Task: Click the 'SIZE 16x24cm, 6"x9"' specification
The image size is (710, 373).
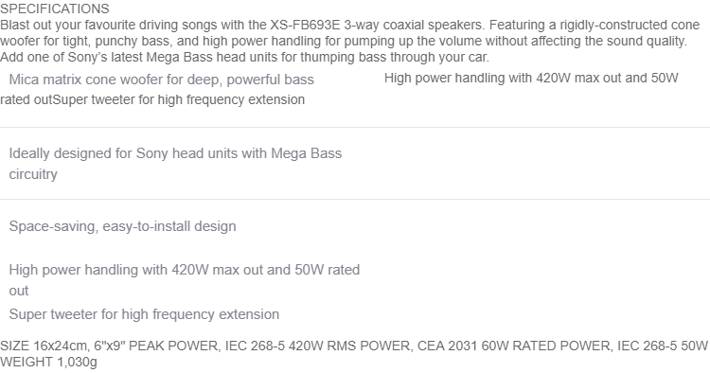Action: point(62,346)
